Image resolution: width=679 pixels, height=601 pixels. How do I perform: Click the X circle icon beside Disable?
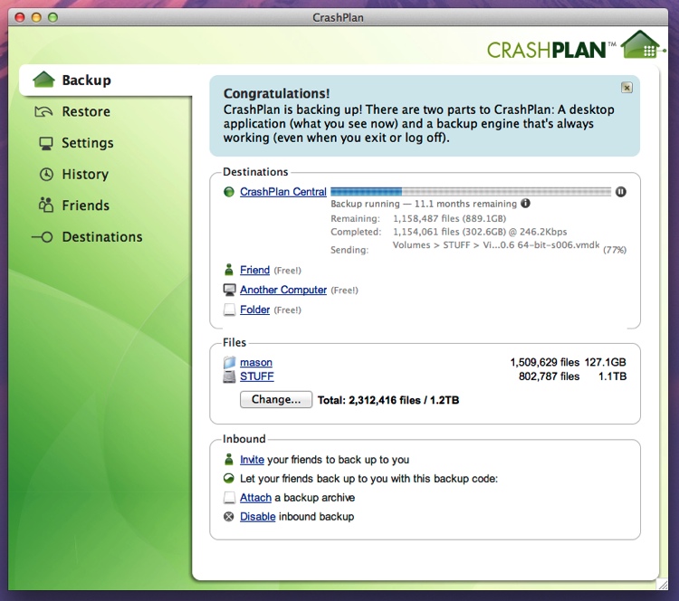[x=229, y=517]
